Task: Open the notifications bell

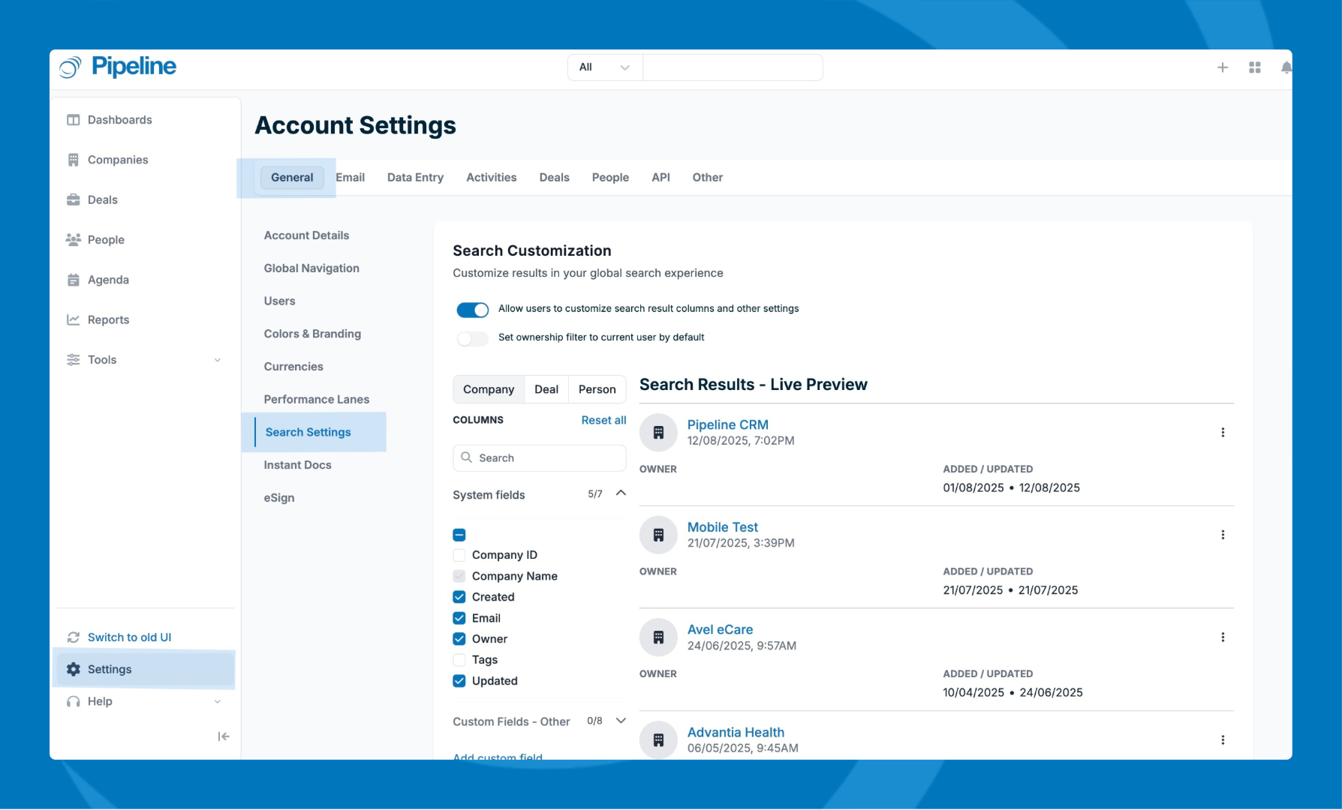Action: point(1286,67)
